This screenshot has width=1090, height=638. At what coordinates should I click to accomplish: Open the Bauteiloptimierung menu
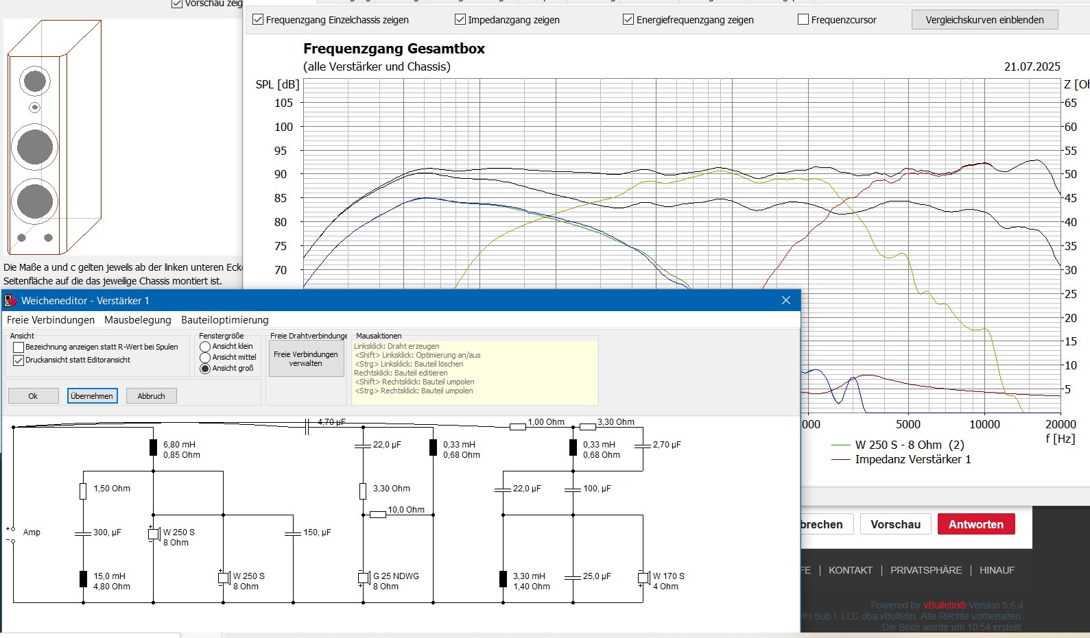pos(225,320)
